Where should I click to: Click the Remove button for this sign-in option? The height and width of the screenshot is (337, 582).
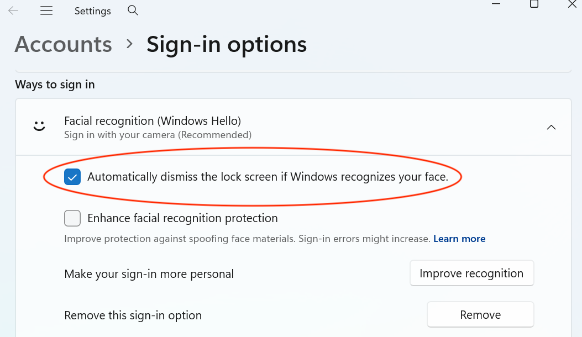(480, 315)
